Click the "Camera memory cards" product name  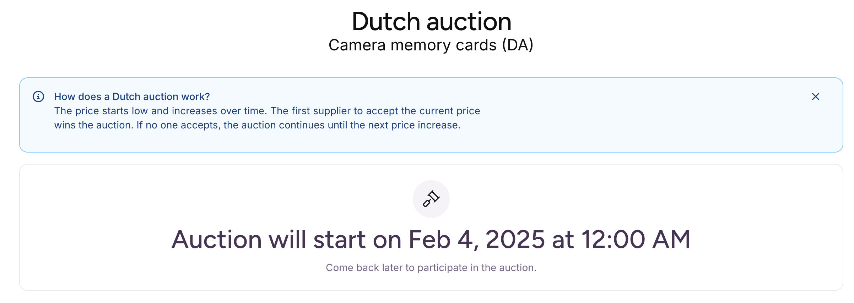412,45
